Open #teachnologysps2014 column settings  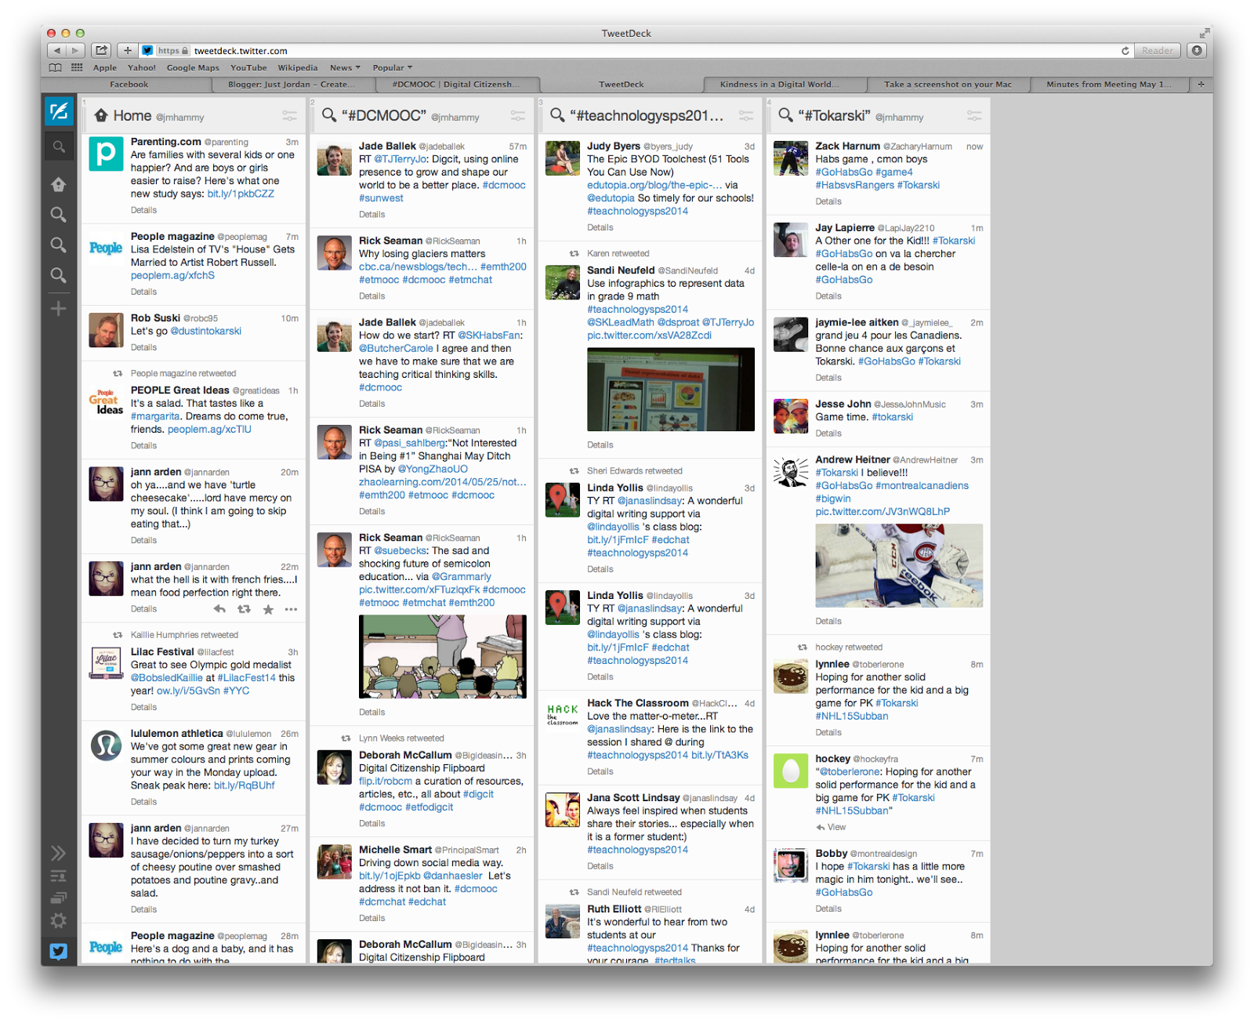[745, 116]
